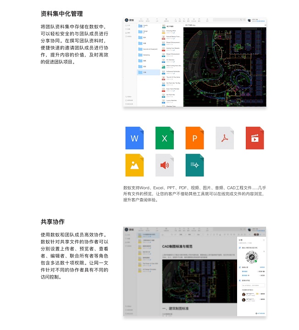The height and width of the screenshot is (330, 299).
Task: Click the audio speaker file icon
Action: (165, 165)
